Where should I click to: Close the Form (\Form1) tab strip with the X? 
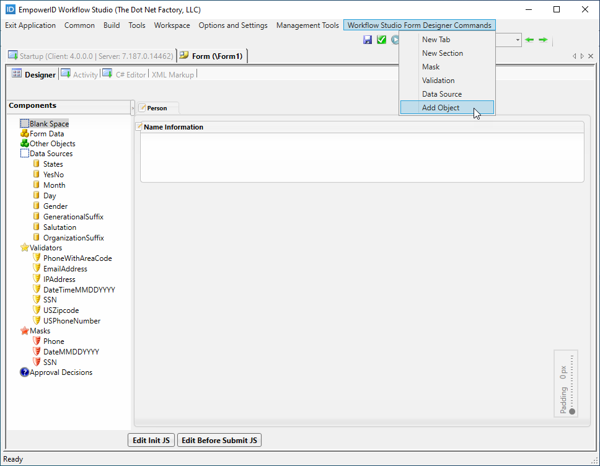pos(590,56)
